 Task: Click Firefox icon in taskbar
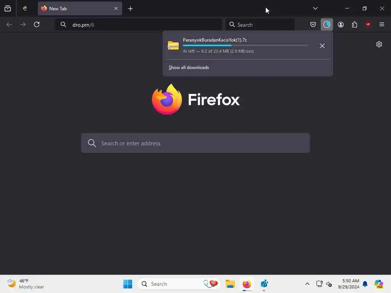pos(247,284)
